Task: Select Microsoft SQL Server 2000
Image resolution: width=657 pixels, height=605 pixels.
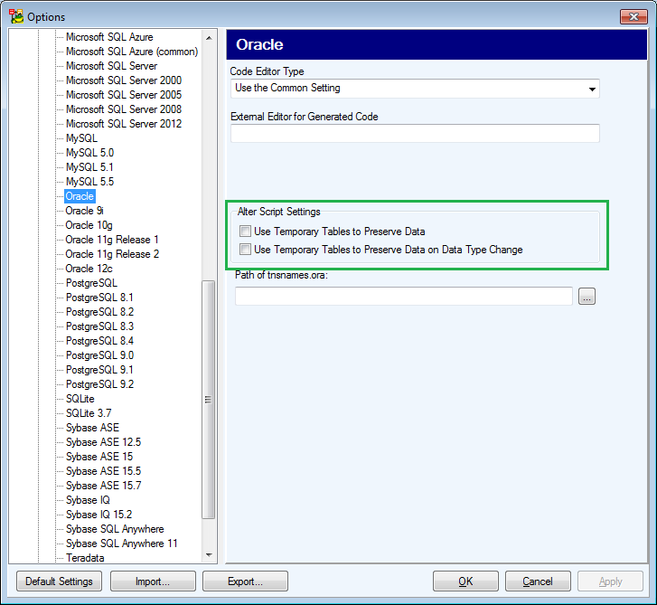Action: click(124, 80)
